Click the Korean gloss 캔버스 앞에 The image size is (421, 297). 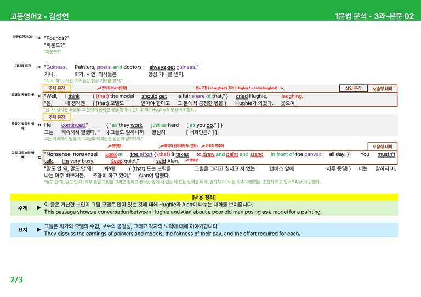(x=282, y=168)
